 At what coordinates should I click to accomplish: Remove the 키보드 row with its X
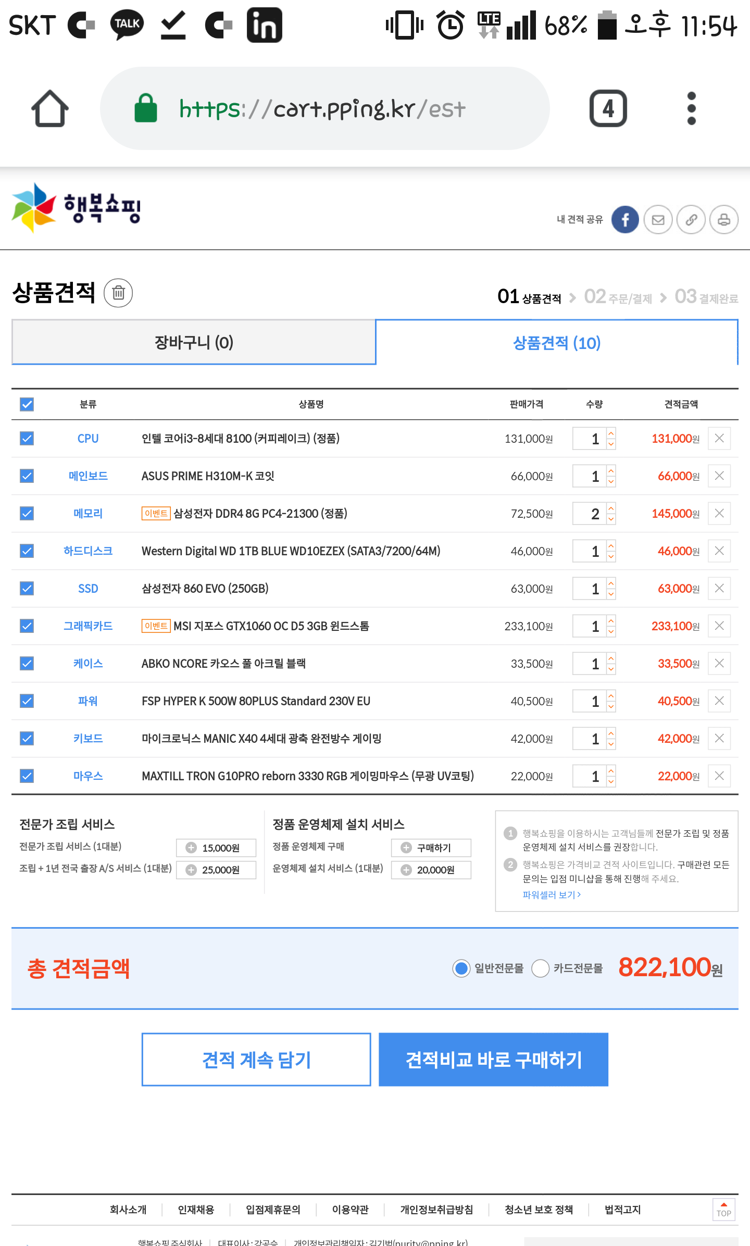click(x=719, y=739)
